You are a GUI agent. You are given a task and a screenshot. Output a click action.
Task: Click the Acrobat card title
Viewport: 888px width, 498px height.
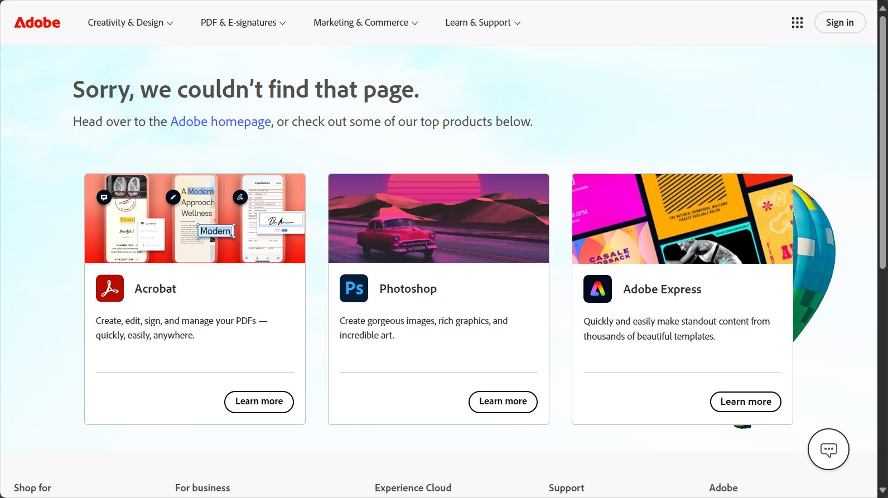coord(155,289)
